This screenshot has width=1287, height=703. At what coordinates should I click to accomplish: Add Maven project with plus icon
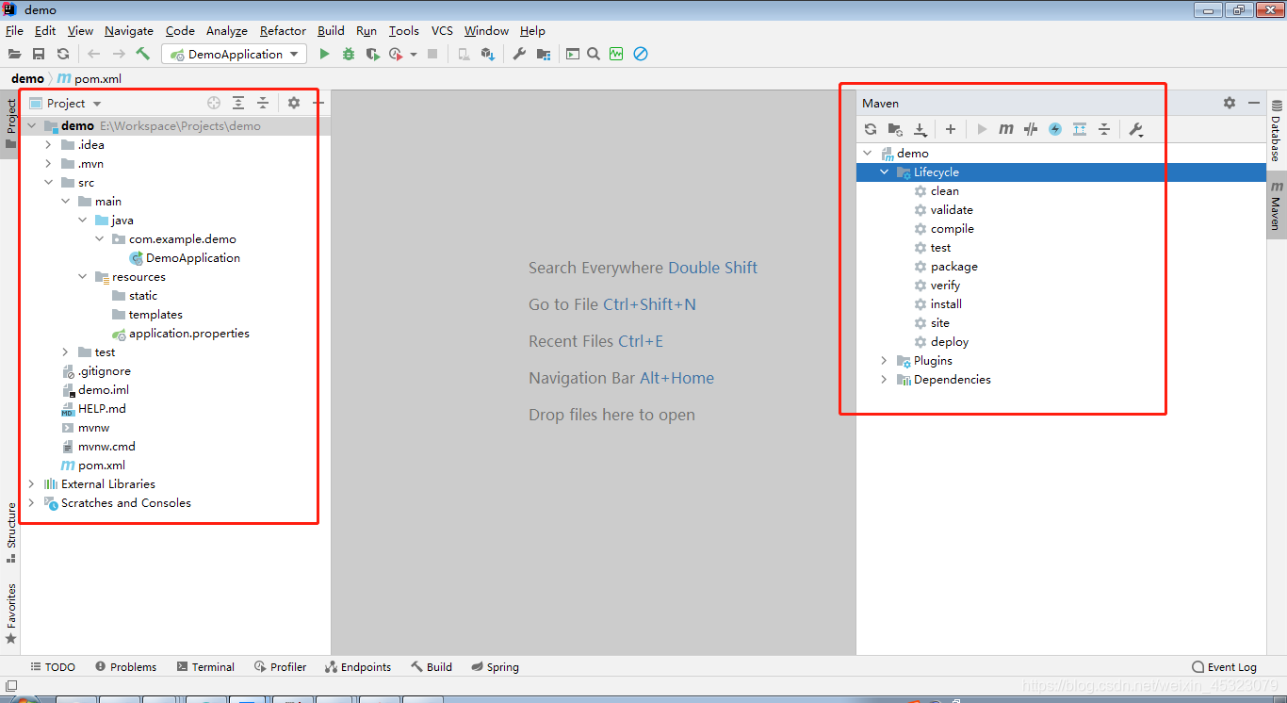(951, 129)
